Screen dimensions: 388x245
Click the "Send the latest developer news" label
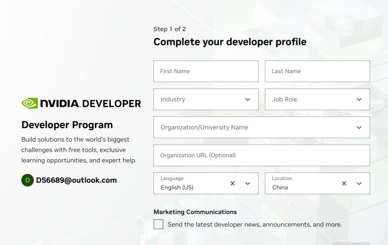click(254, 224)
